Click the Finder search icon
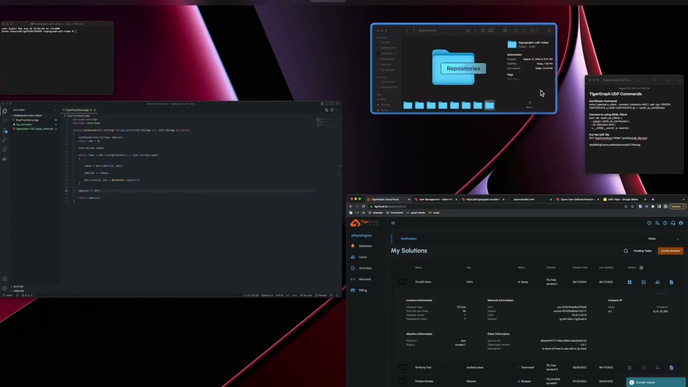 (x=549, y=30)
